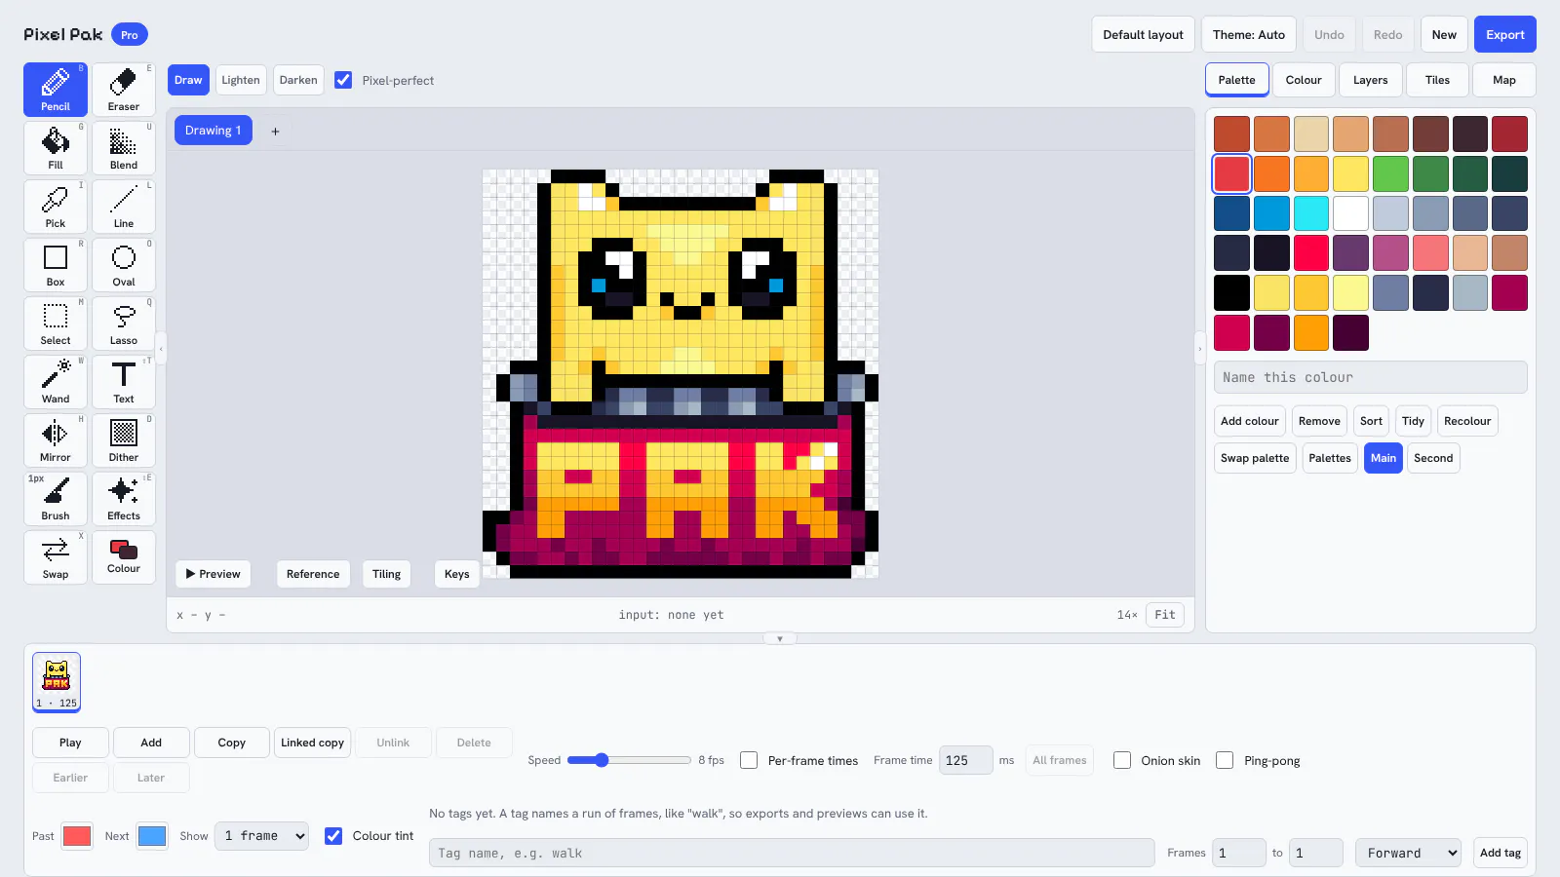The image size is (1560, 877).
Task: Enable the Mirror tool
Action: (56, 440)
